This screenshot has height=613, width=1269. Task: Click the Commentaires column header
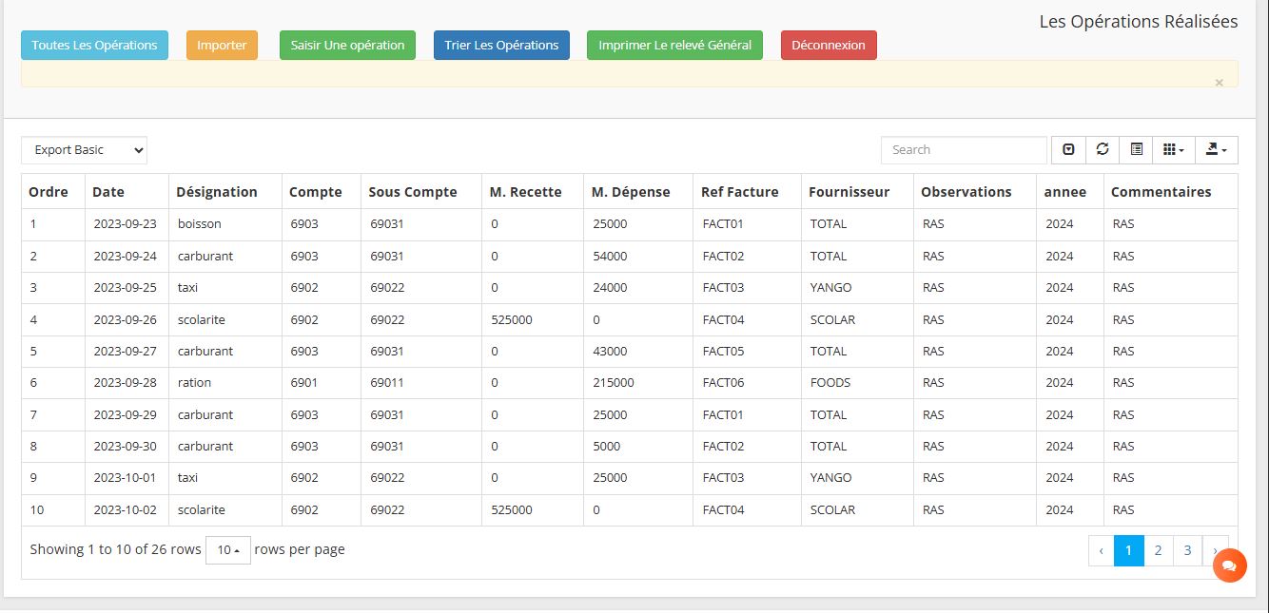coord(1171,192)
